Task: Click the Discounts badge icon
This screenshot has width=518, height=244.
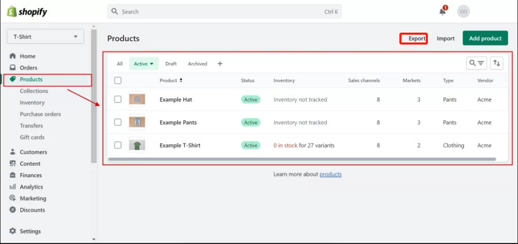Action: 12,210
